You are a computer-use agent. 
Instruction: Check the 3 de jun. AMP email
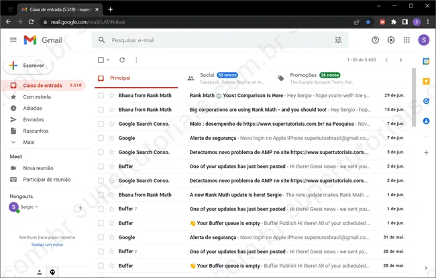pyautogui.click(x=101, y=152)
